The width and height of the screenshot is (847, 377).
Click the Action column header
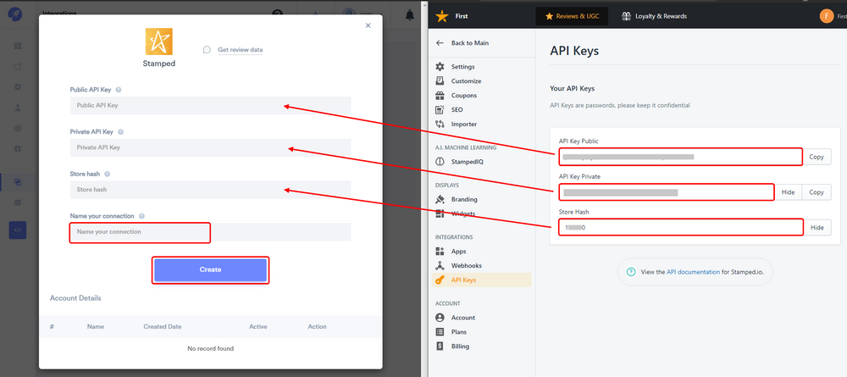click(317, 327)
